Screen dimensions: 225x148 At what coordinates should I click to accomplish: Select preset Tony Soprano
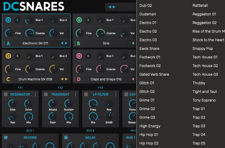click(204, 100)
